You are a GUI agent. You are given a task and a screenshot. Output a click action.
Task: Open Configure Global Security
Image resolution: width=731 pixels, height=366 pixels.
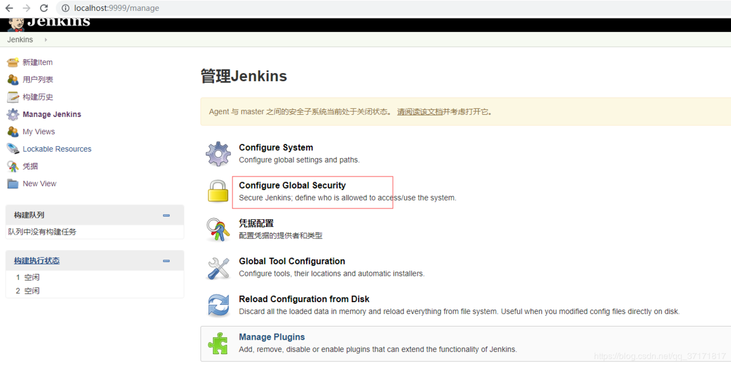point(292,186)
